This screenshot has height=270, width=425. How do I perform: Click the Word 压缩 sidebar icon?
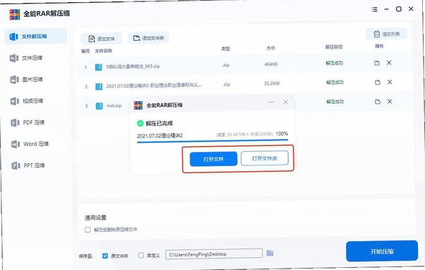coord(15,144)
